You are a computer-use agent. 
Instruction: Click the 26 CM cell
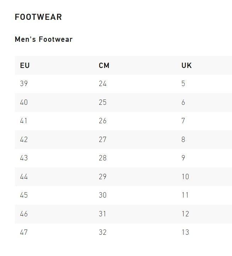(x=103, y=121)
